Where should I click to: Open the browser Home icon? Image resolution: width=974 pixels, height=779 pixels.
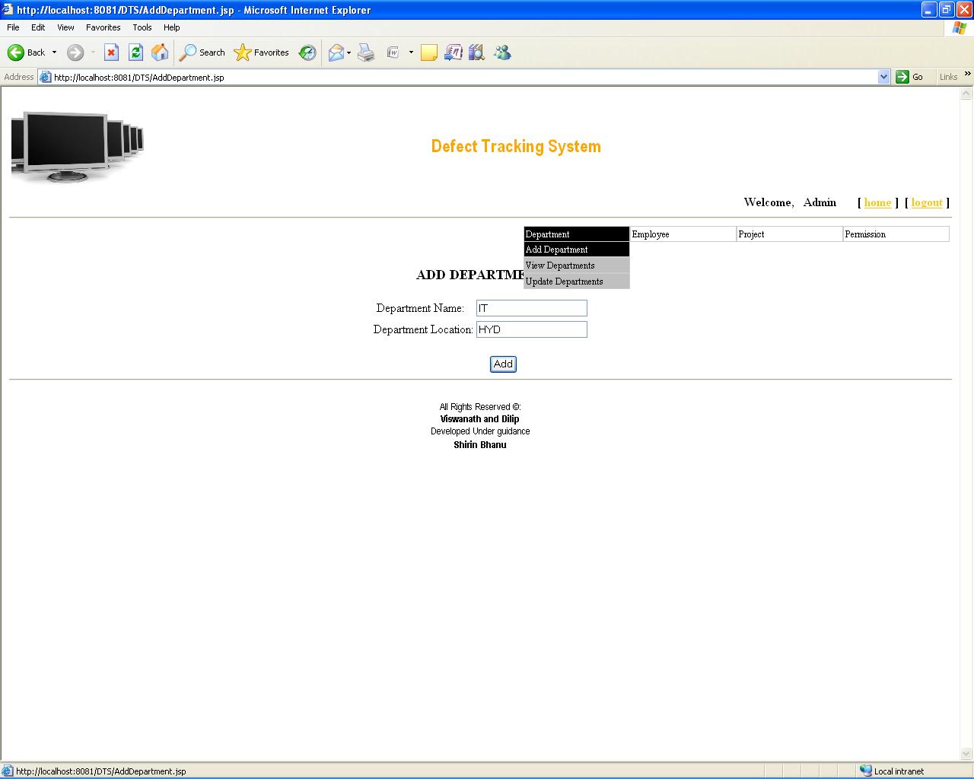(x=160, y=52)
